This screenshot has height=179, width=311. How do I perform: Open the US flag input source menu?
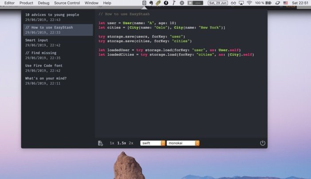pos(285,3)
